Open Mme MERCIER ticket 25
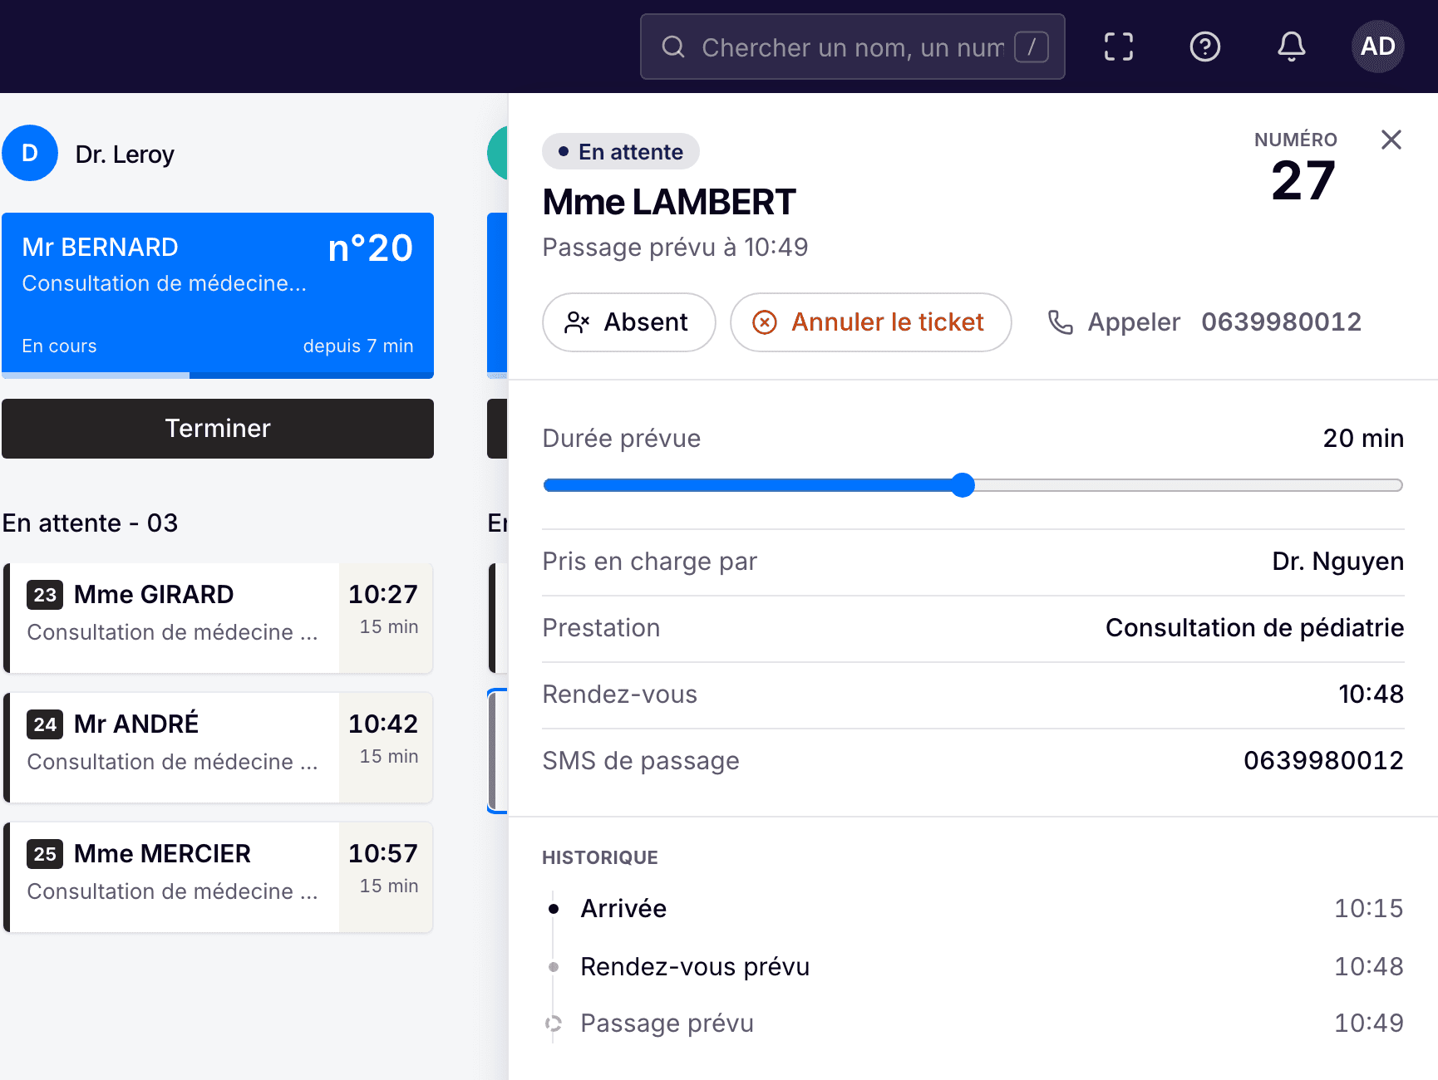Viewport: 1438px width, 1080px height. pos(218,877)
